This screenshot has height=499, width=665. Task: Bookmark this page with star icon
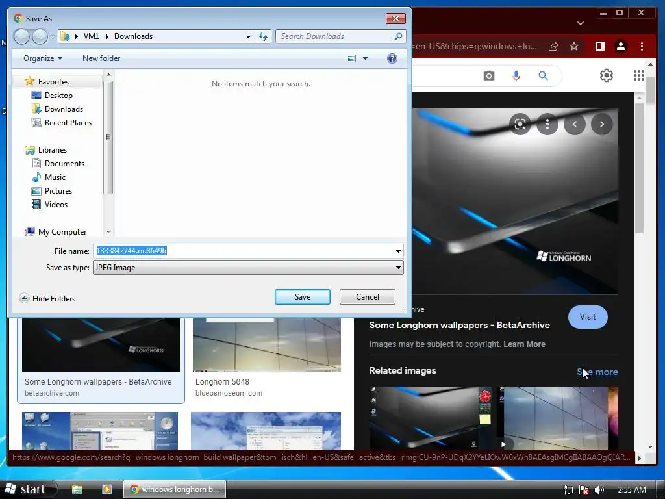[x=574, y=46]
